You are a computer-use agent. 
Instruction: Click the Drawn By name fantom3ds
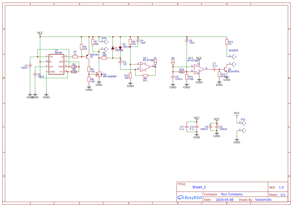[x=263, y=199]
